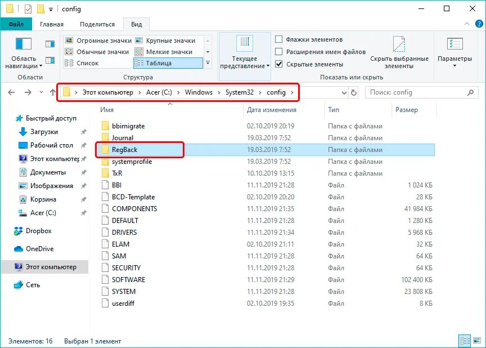Select Сеть in navigation pane

coord(27,285)
